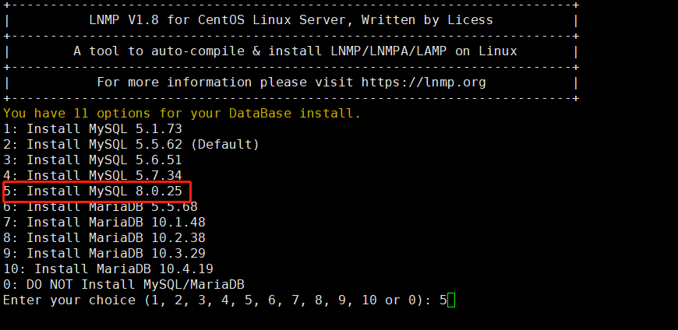Select the Install MariaDB 10.3.29 line

click(104, 253)
